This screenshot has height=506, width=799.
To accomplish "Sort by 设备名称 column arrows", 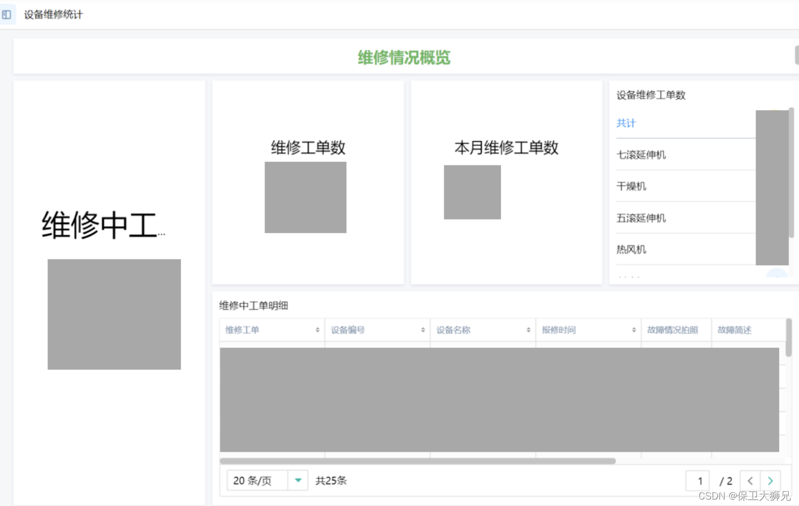I will [x=528, y=330].
